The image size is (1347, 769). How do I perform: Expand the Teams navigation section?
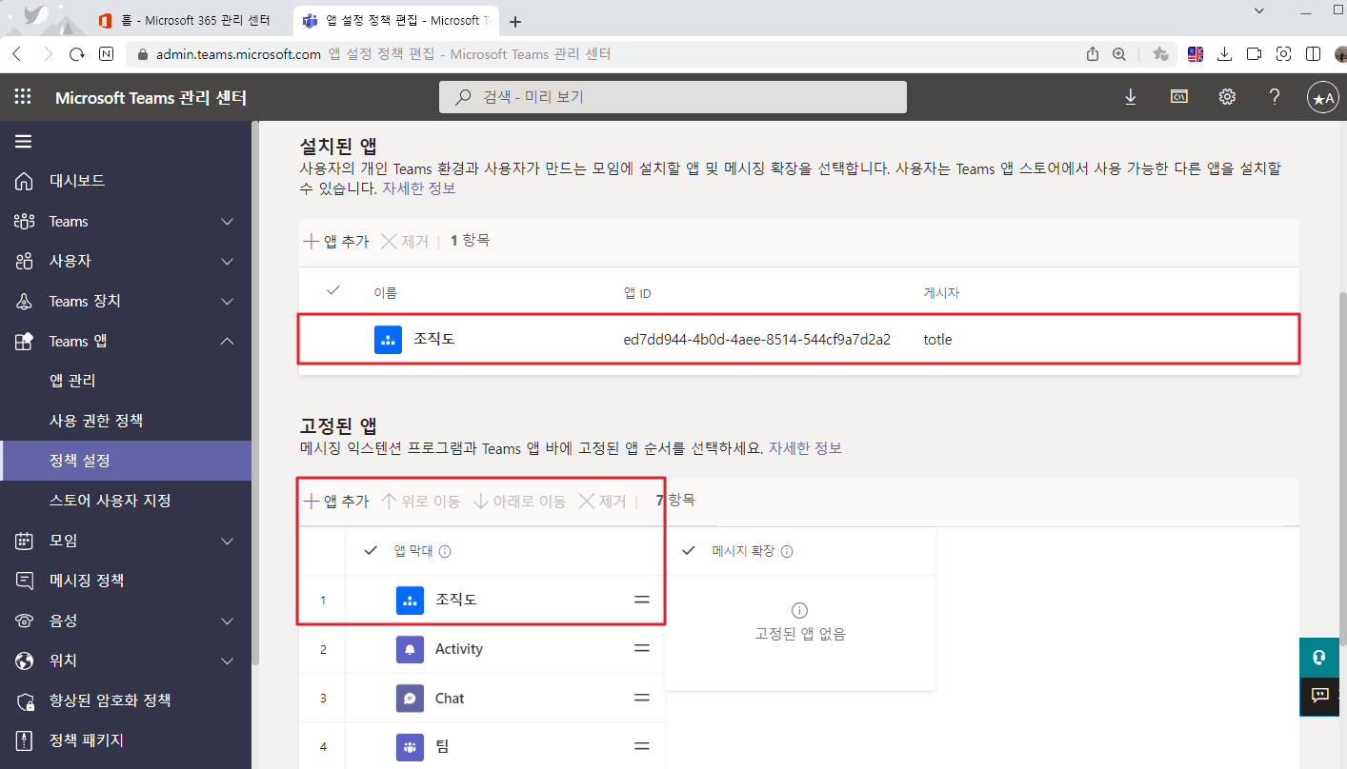click(227, 222)
